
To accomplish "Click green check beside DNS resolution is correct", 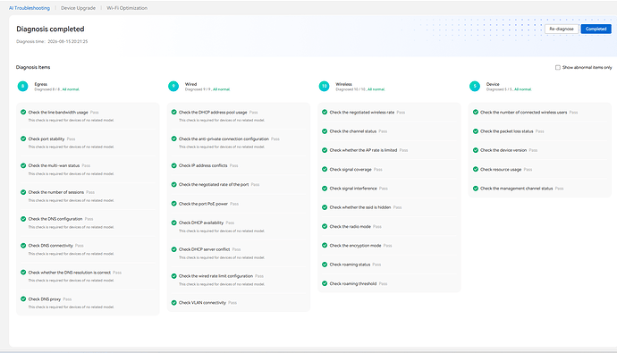I will pos(23,272).
